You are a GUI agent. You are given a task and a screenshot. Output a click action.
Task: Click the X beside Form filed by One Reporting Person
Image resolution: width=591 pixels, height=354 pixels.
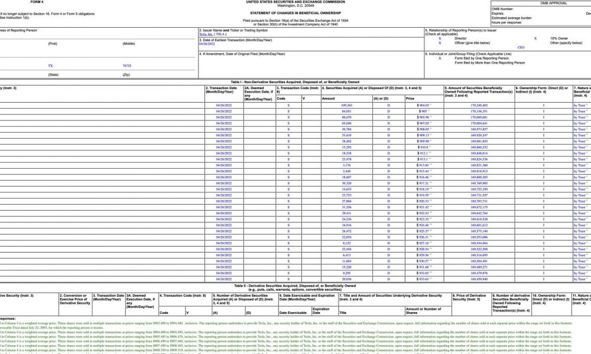[440, 58]
